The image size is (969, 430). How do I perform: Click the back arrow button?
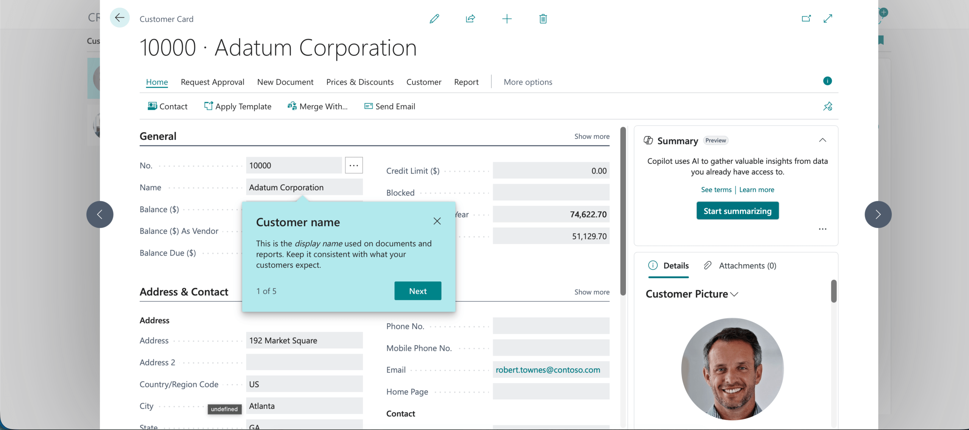(x=120, y=18)
